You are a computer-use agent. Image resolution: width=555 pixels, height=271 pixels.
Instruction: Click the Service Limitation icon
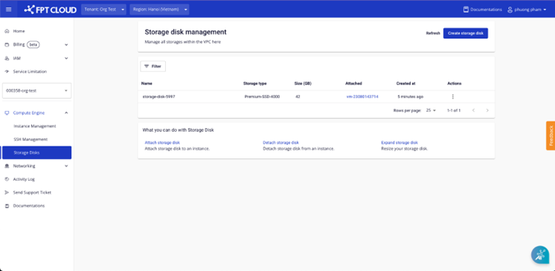point(7,72)
